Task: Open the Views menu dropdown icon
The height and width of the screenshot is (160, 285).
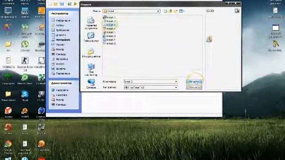Action: point(182,11)
